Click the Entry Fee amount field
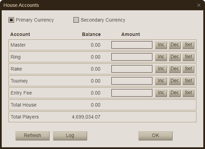The width and height of the screenshot is (205, 149). [x=132, y=93]
